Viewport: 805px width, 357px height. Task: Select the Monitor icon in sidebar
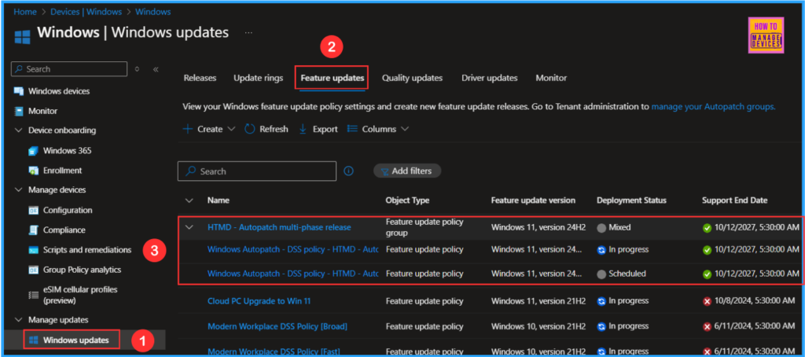[19, 111]
